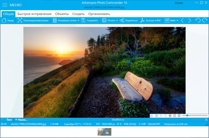Go to the next image arrow
Viewport: 209px width, 138px height.
tap(190, 20)
